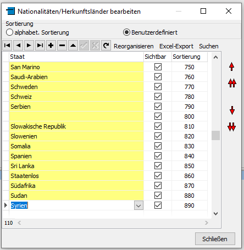The height and width of the screenshot is (250, 244).
Task: Select alphabet. Sortierung radio button
Action: (x=9, y=32)
